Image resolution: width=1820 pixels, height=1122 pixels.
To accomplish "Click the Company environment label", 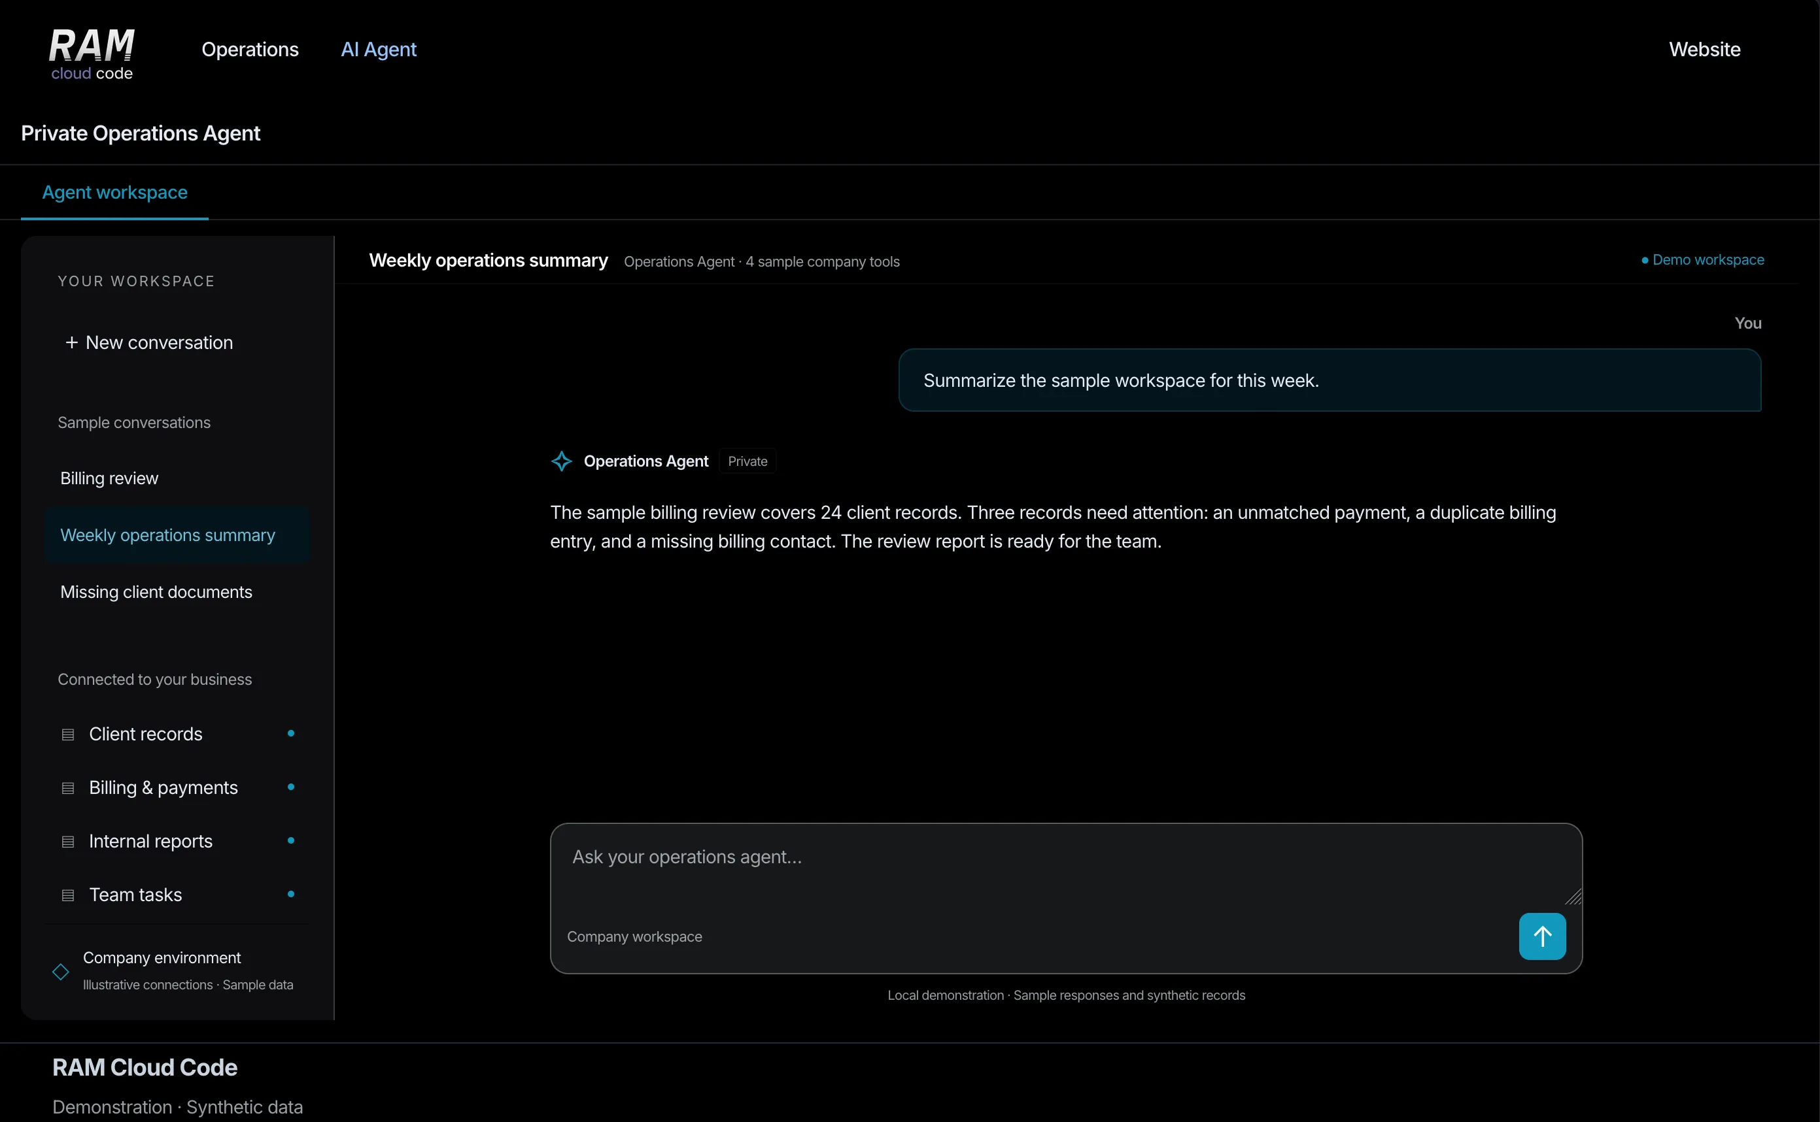I will [162, 957].
